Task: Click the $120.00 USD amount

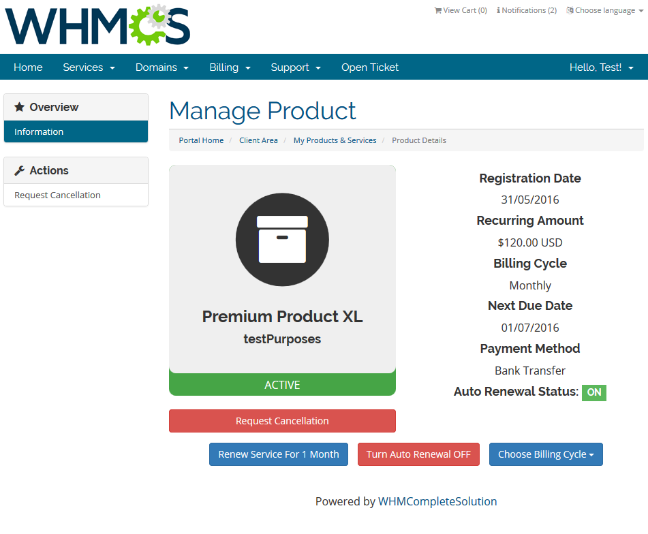Action: pyautogui.click(x=530, y=242)
